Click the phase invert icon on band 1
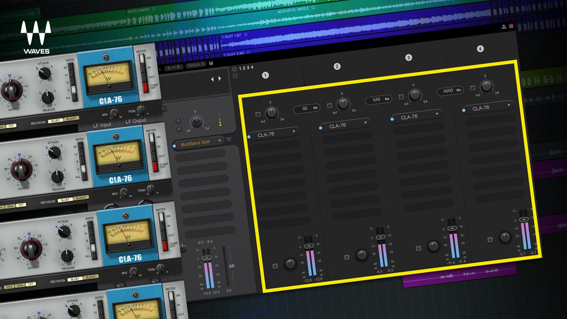The image size is (567, 319). coord(258,114)
